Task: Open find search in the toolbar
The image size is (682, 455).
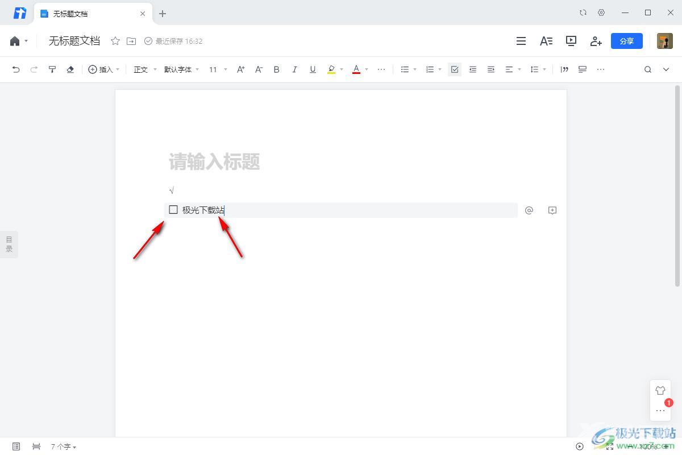Action: click(x=648, y=69)
